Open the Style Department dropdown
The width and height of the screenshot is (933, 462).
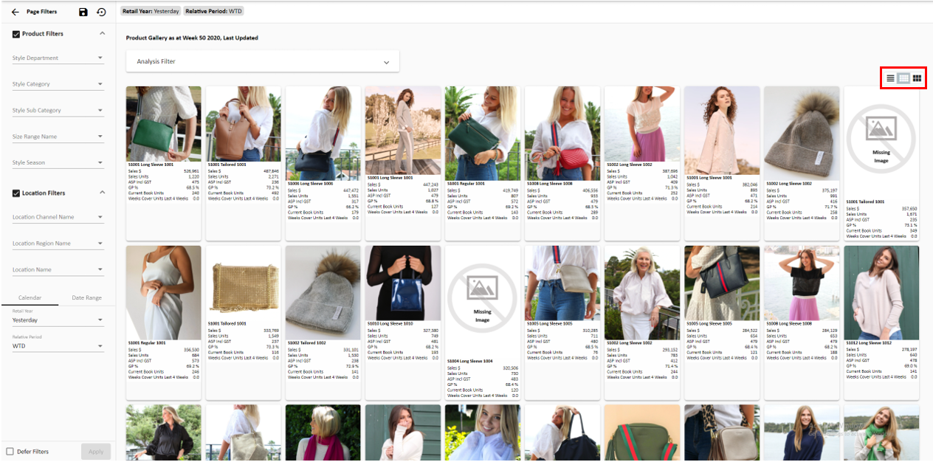pos(58,58)
